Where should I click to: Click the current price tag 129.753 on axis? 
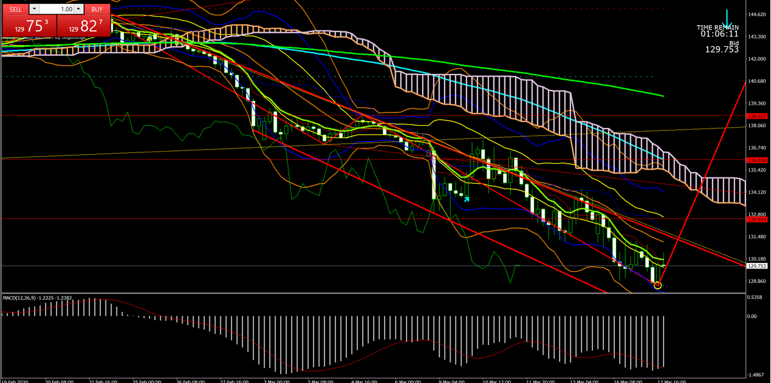coord(756,265)
